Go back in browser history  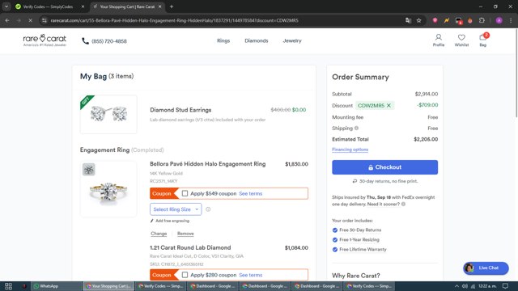click(x=7, y=20)
